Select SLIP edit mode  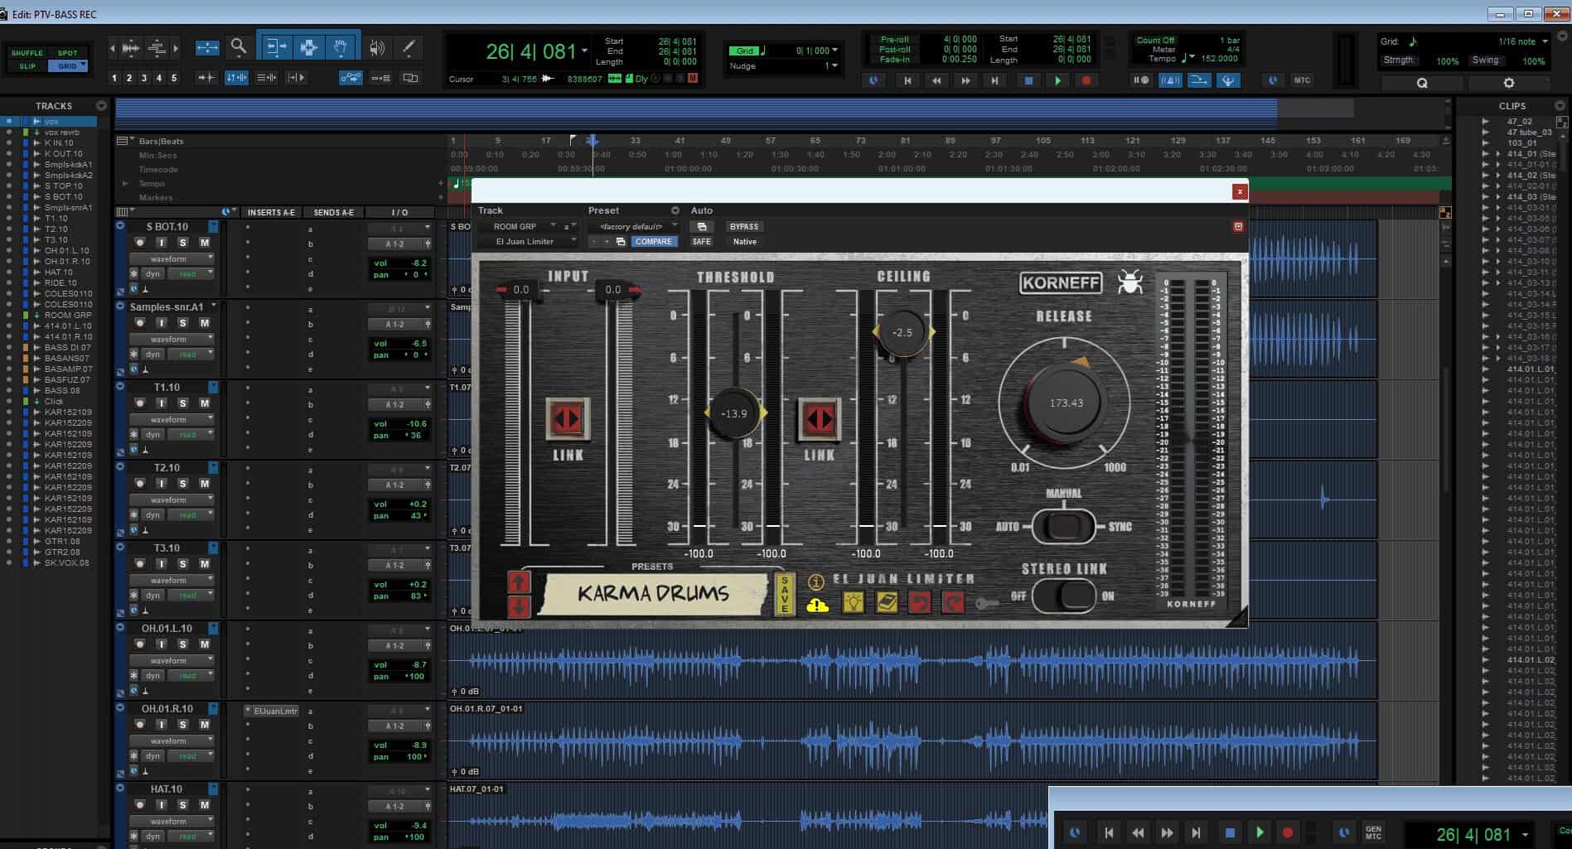click(27, 66)
